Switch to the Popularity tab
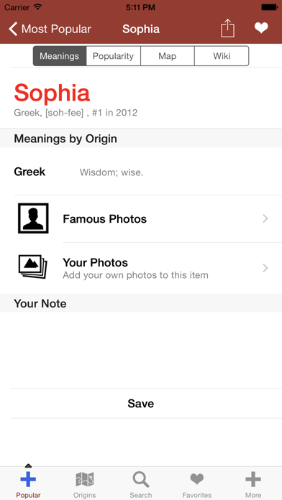 (x=113, y=56)
